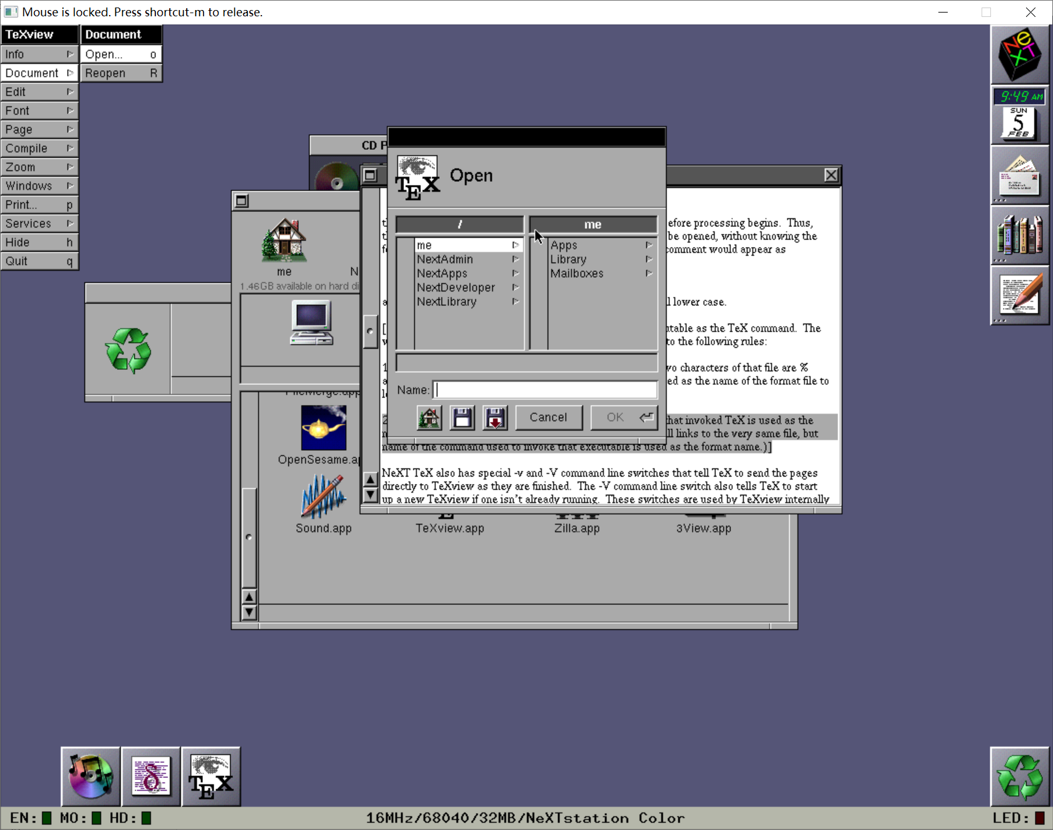Open the Librarian books dock icon

[x=1020, y=235]
